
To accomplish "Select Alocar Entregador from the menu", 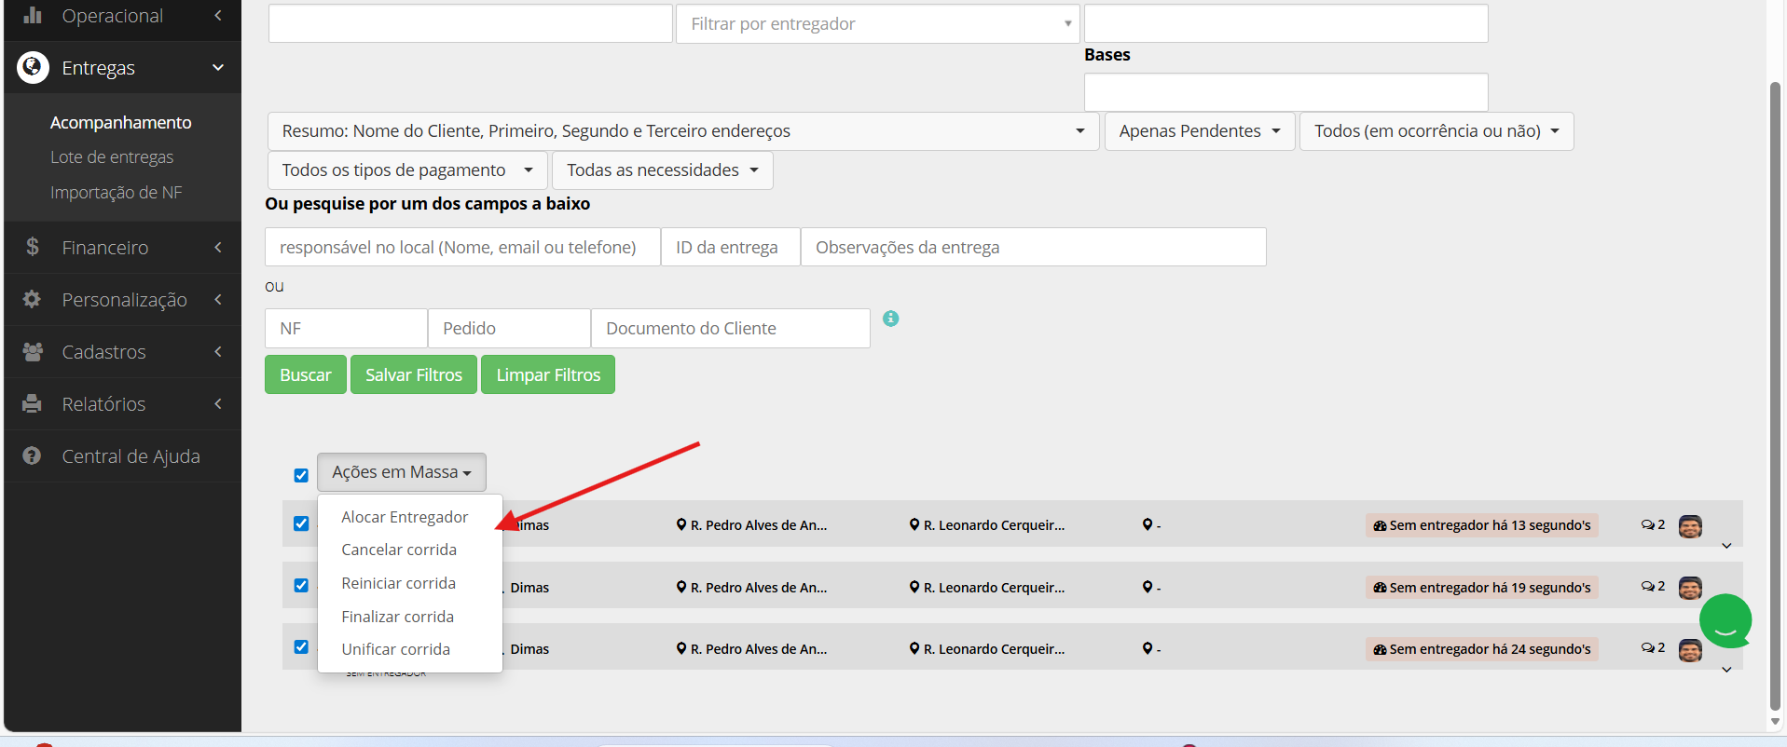I will pos(405,517).
